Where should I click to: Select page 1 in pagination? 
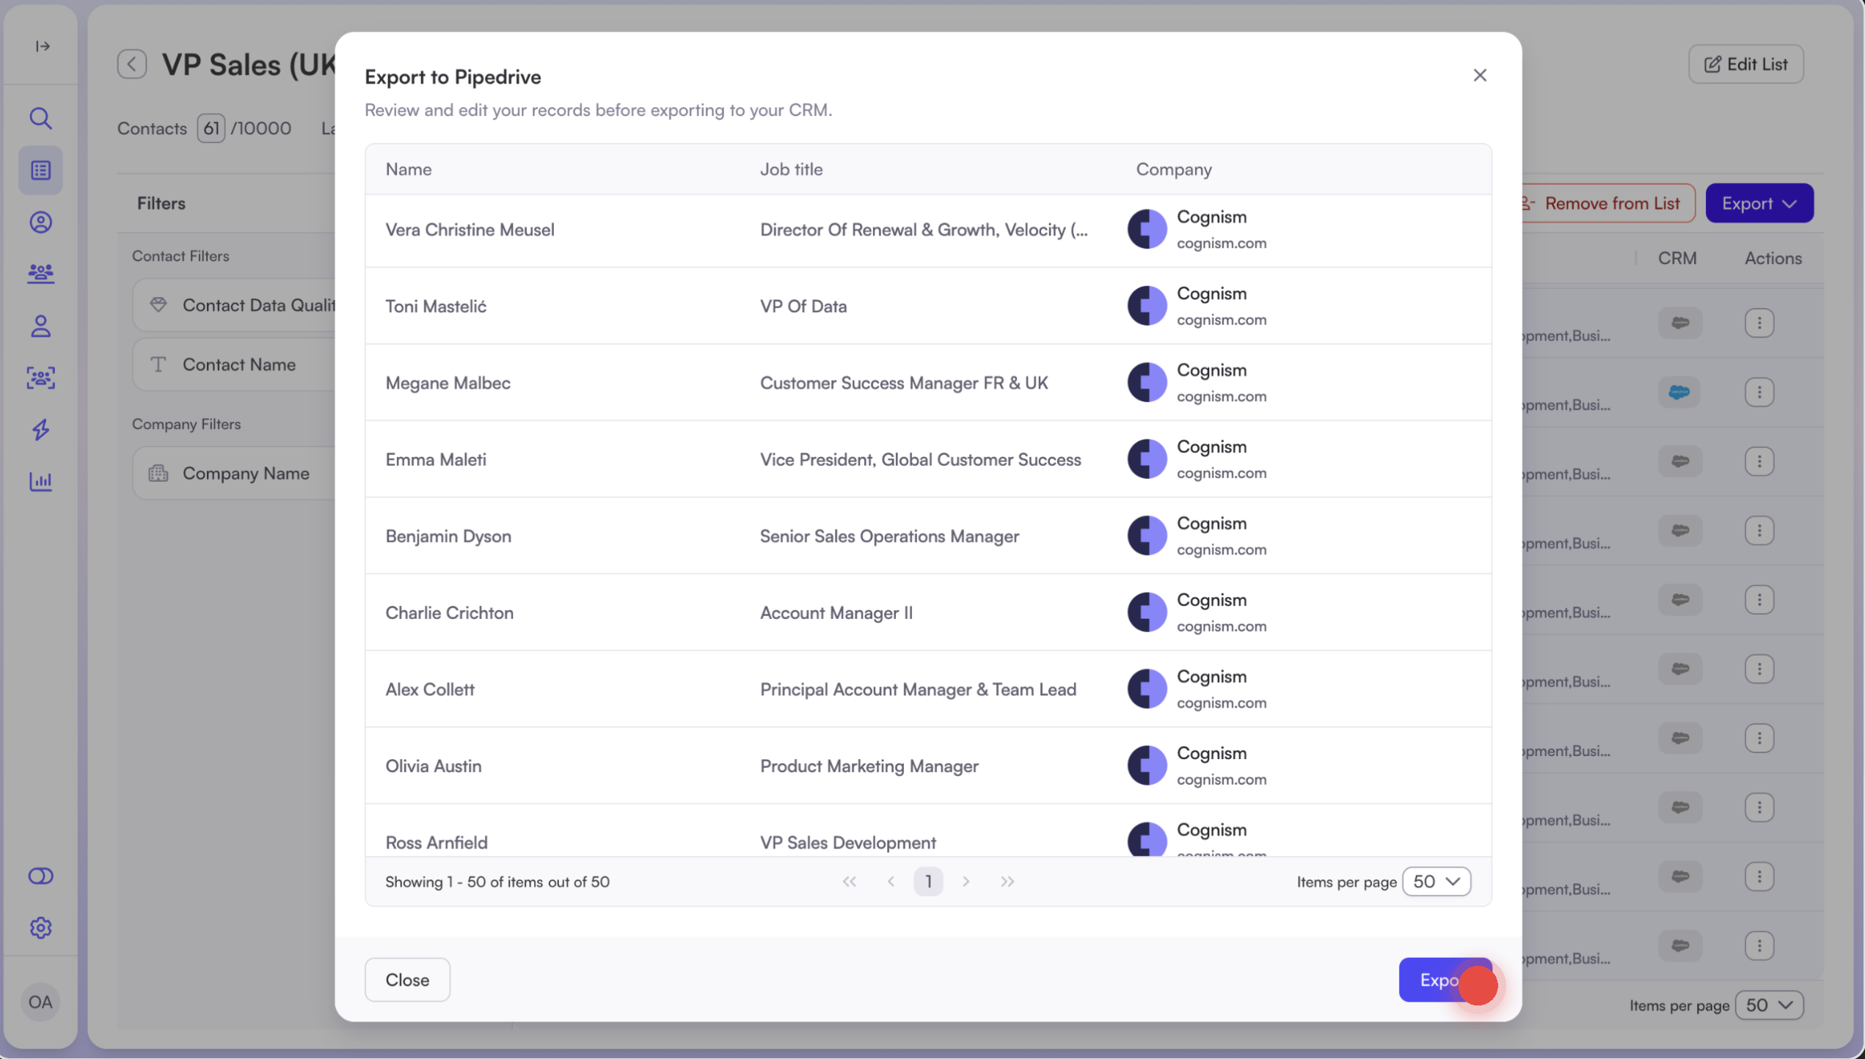point(928,882)
